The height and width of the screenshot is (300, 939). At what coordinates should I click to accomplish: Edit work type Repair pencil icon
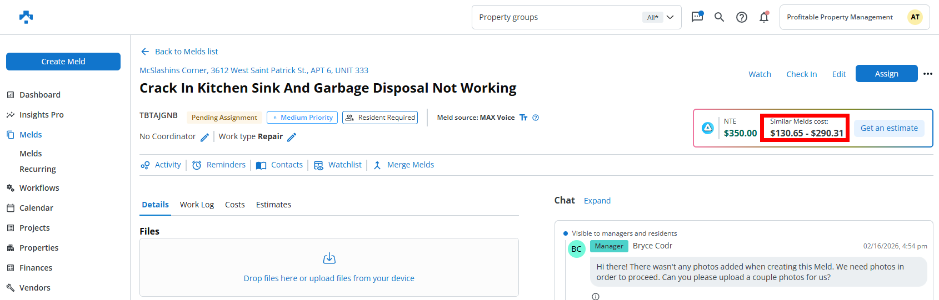(292, 137)
